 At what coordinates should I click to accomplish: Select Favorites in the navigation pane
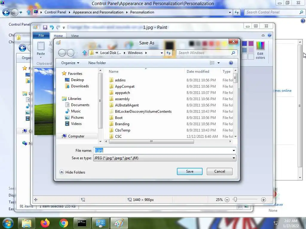75,73
